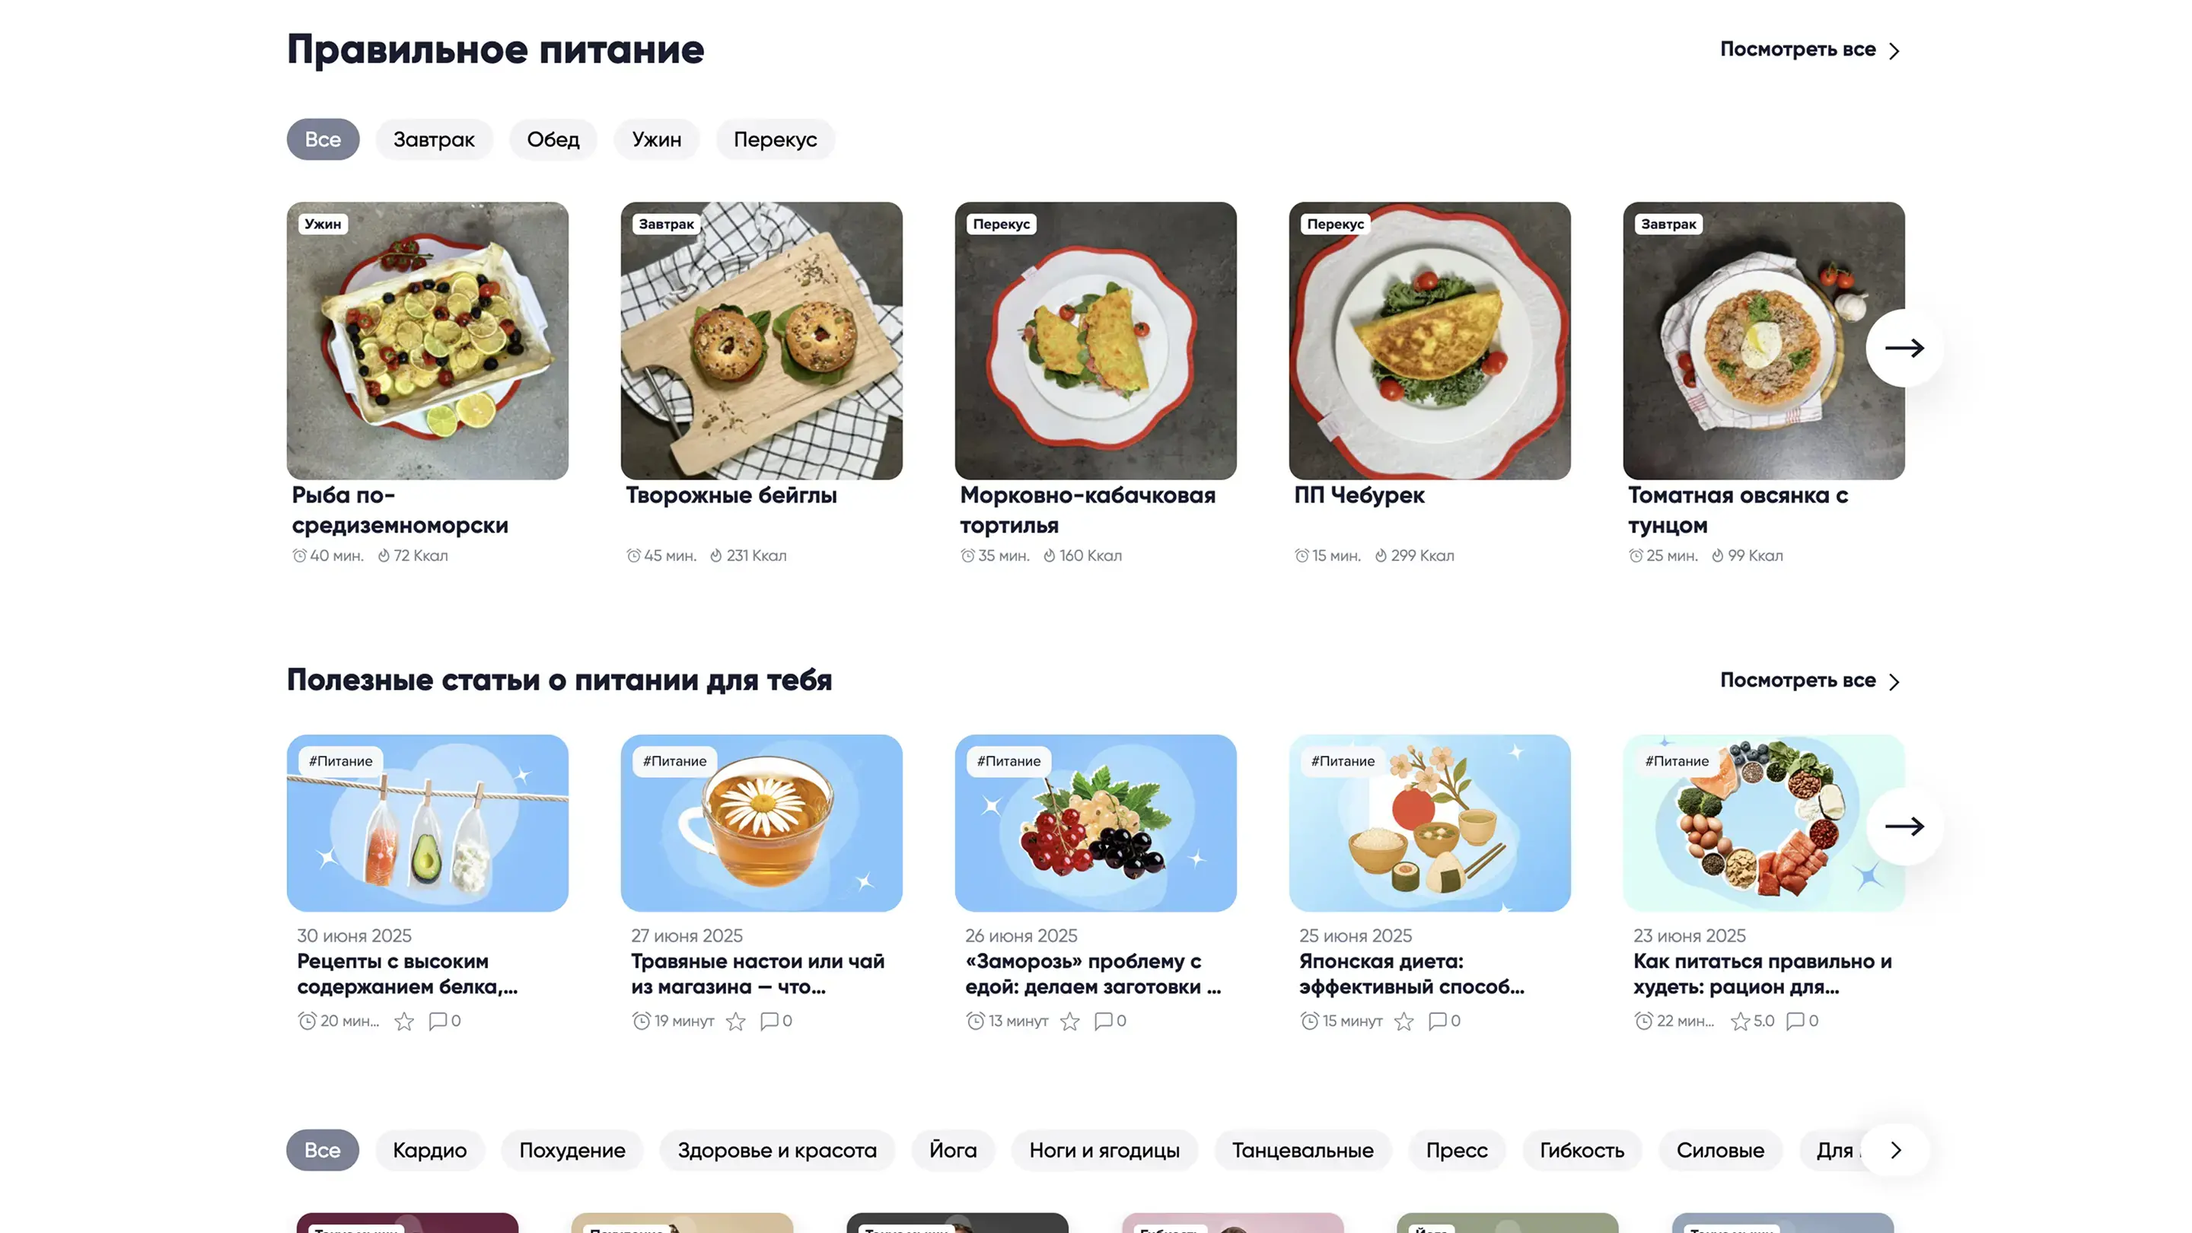Click next arrow in nutrition articles carousel
Viewport: 2192px width, 1233px height.
coord(1904,827)
